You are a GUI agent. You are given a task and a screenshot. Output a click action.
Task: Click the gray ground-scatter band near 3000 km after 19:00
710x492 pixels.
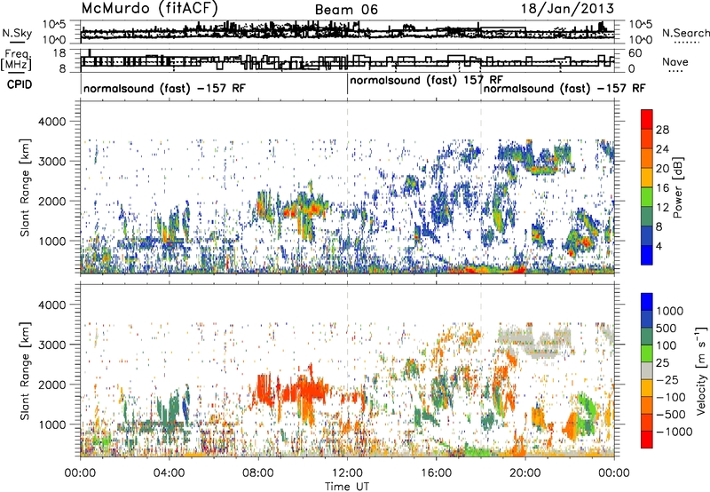(x=534, y=341)
